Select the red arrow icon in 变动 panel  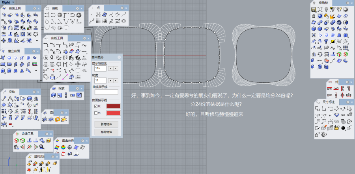point(11,124)
